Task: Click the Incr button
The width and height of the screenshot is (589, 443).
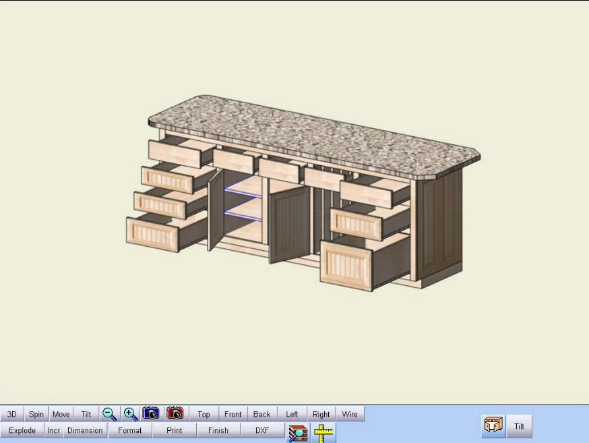Action: click(54, 430)
